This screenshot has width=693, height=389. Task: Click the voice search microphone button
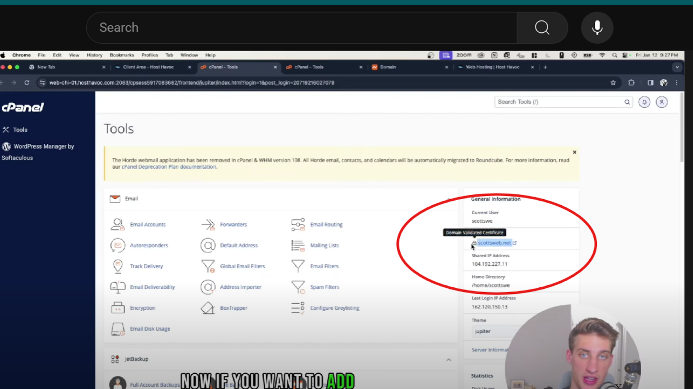tap(597, 28)
